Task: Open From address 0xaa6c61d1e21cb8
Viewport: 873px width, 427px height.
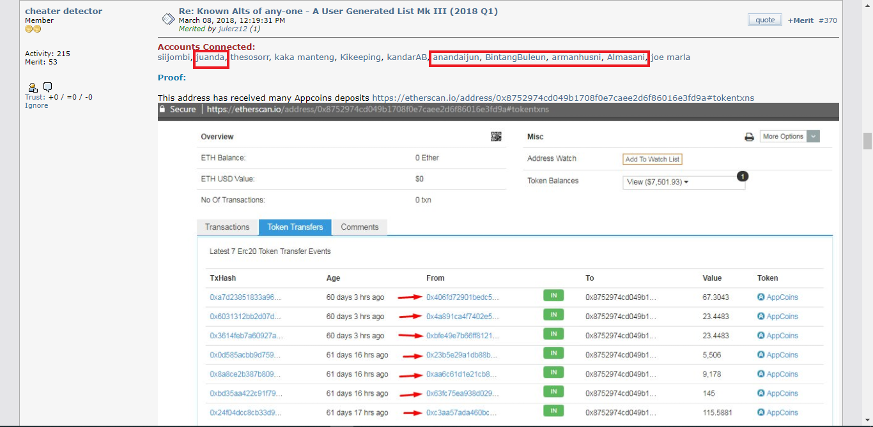Action: point(462,374)
